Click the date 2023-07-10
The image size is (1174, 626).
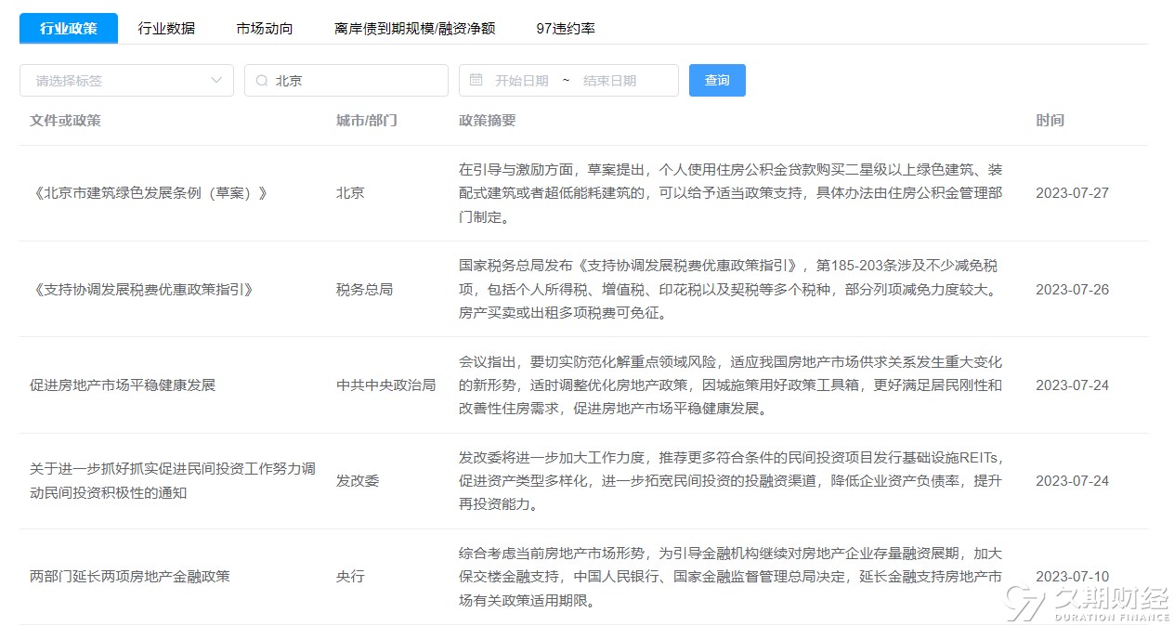pyautogui.click(x=1072, y=577)
